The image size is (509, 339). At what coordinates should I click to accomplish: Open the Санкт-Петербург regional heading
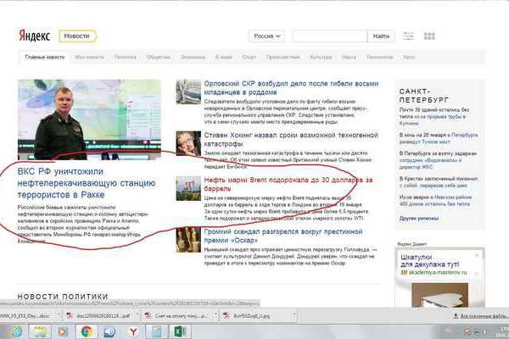424,96
